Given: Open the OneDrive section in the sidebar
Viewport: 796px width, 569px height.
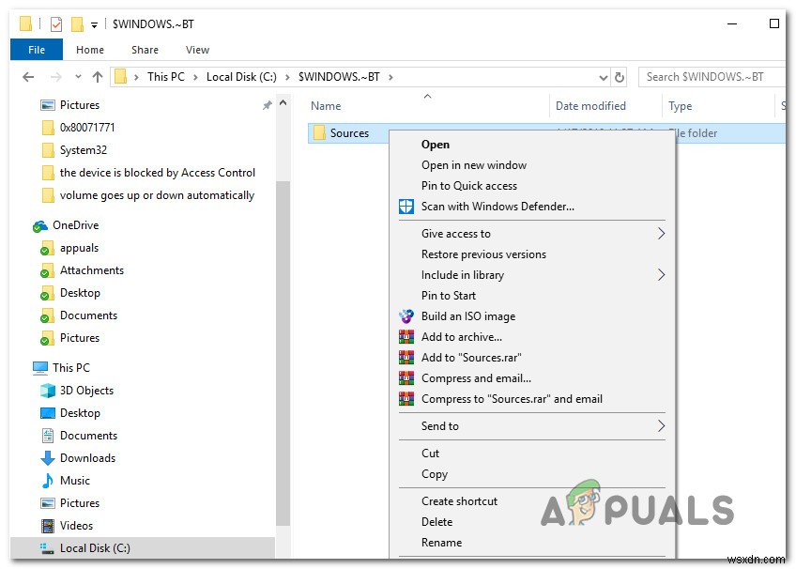Looking at the screenshot, I should 74,224.
